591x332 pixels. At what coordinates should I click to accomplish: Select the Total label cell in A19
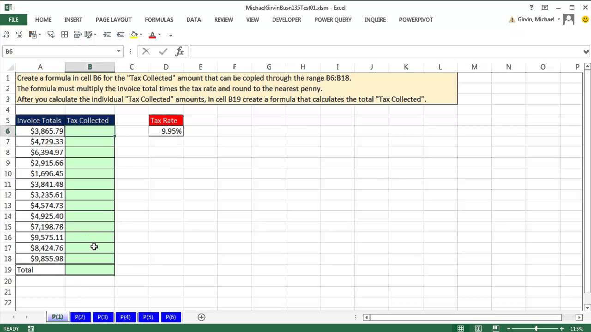(40, 270)
